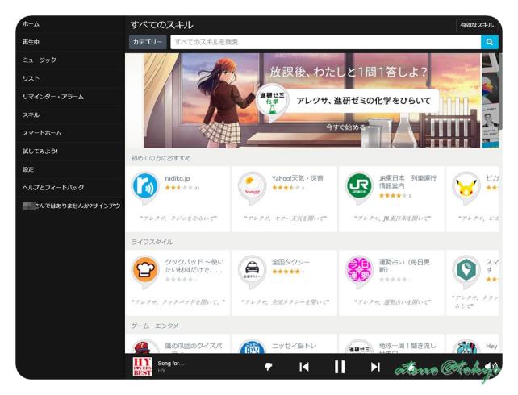Image resolution: width=518 pixels, height=395 pixels.
Task: Select 再生中 in the sidebar
Action: point(31,42)
